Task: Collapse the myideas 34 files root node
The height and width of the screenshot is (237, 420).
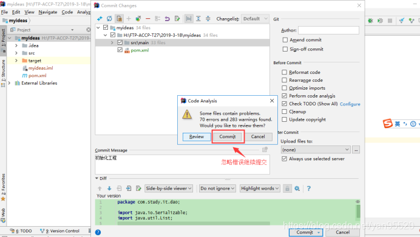Action: pyautogui.click(x=98, y=27)
